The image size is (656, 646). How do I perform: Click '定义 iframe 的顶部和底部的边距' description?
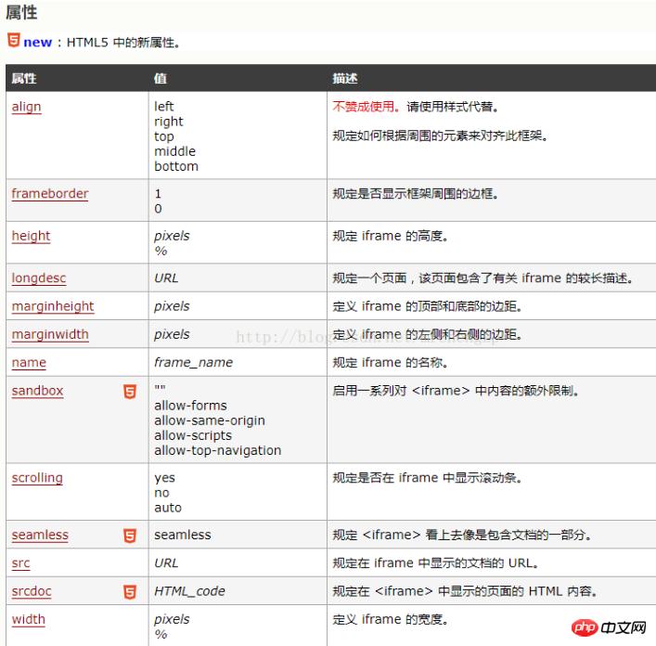pyautogui.click(x=427, y=306)
